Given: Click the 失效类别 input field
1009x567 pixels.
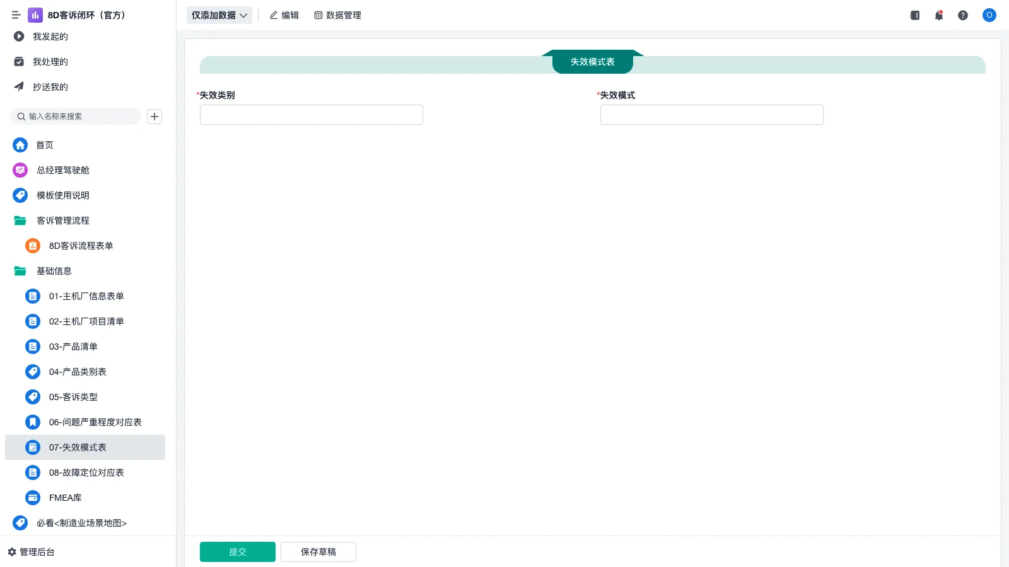Looking at the screenshot, I should [311, 115].
